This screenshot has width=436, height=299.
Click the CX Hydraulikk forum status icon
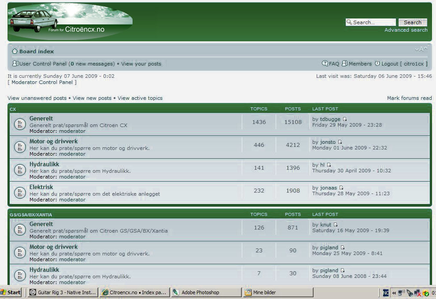coord(20,170)
